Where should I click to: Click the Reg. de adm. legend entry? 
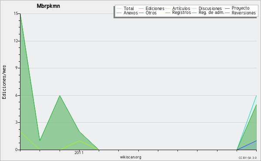pos(211,13)
